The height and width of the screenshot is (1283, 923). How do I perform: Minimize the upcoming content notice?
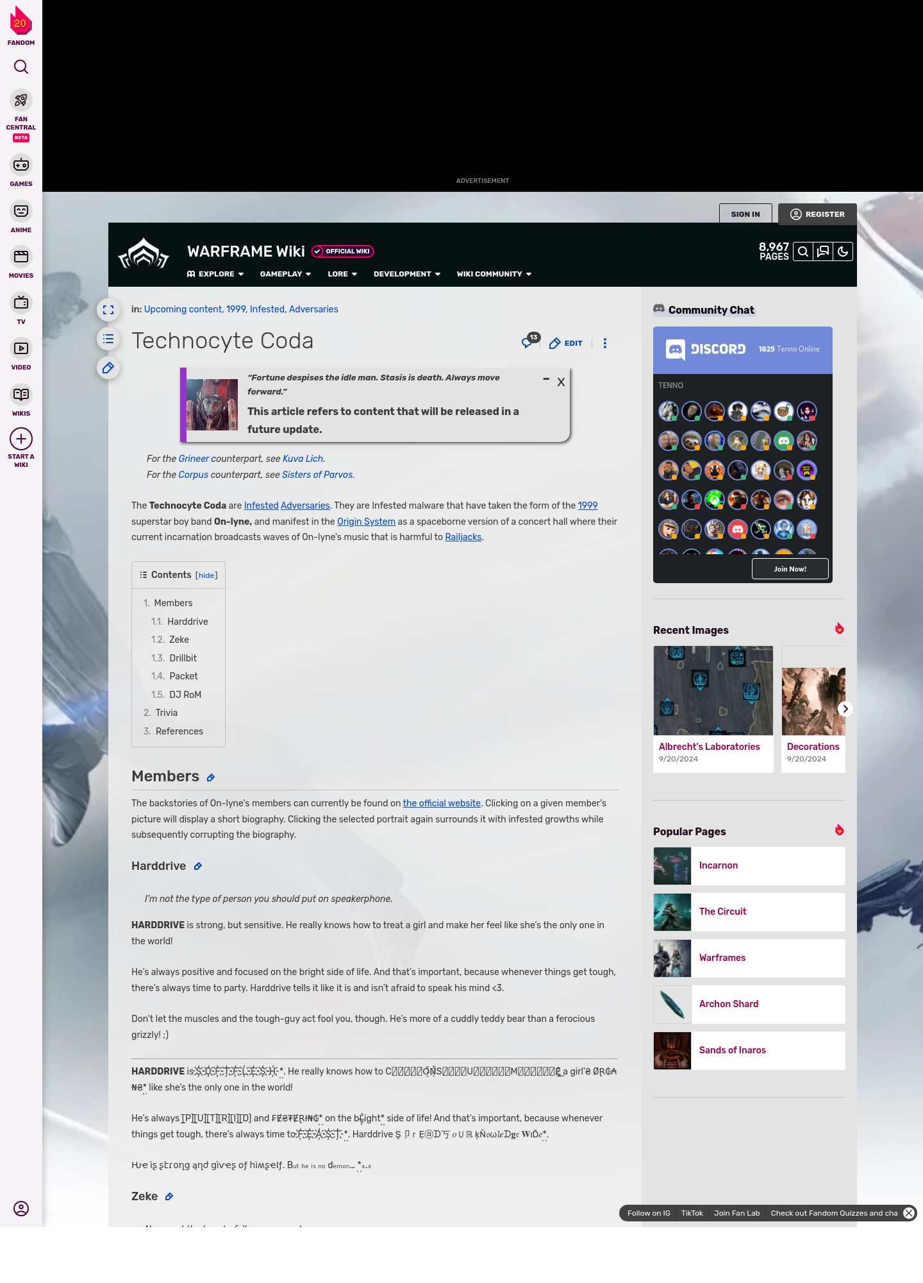tap(546, 379)
